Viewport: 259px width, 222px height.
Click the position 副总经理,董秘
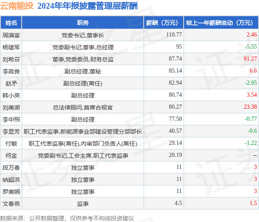coord(83,71)
